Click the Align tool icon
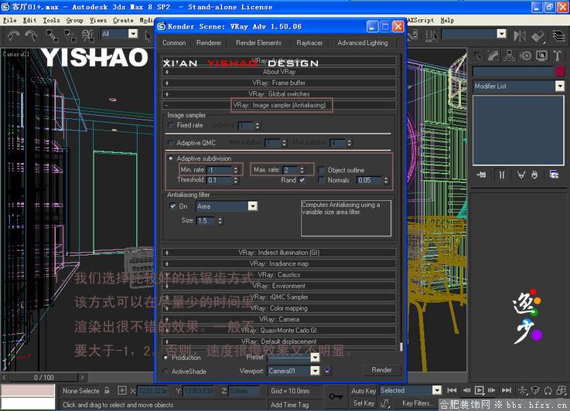The image size is (570, 411). [538, 36]
